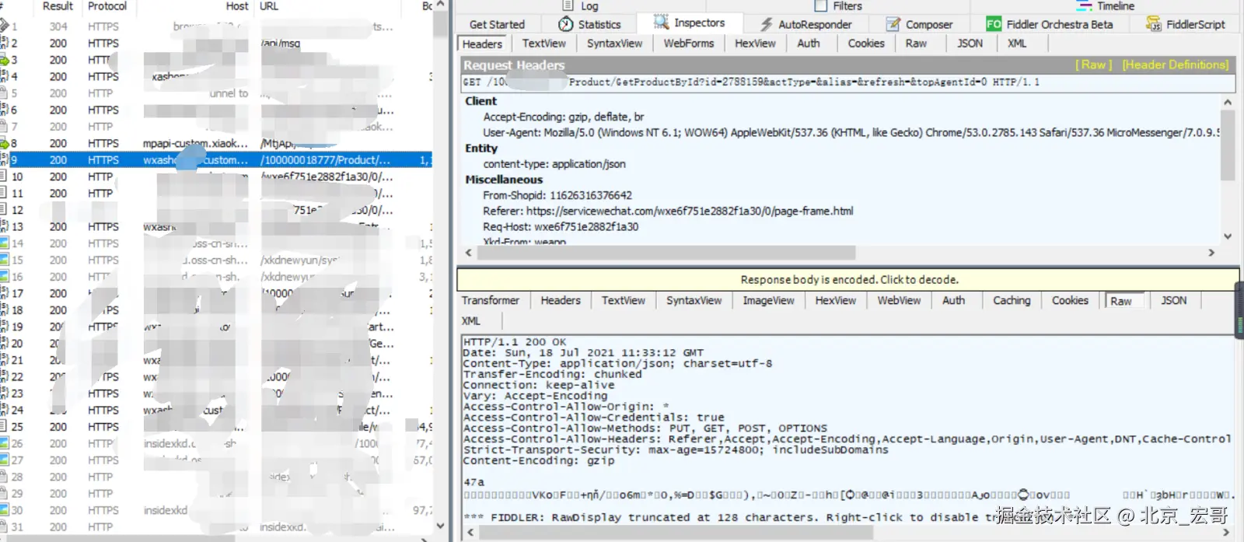
Task: Open request WebForms inspector tab
Action: [x=688, y=44]
